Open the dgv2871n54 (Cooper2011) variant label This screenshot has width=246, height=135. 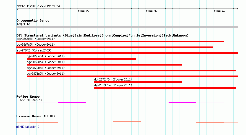46,74
